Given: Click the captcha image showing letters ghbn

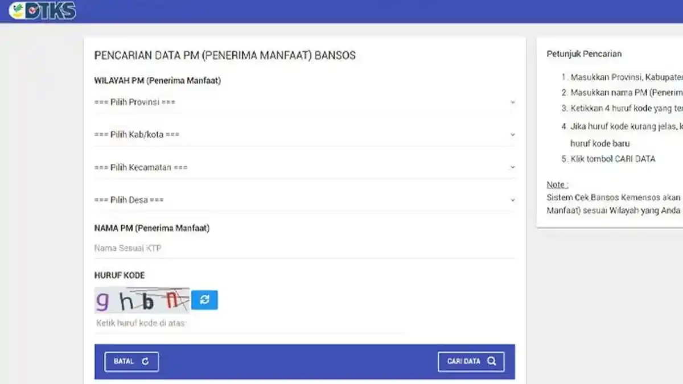Looking at the screenshot, I should click(x=141, y=300).
